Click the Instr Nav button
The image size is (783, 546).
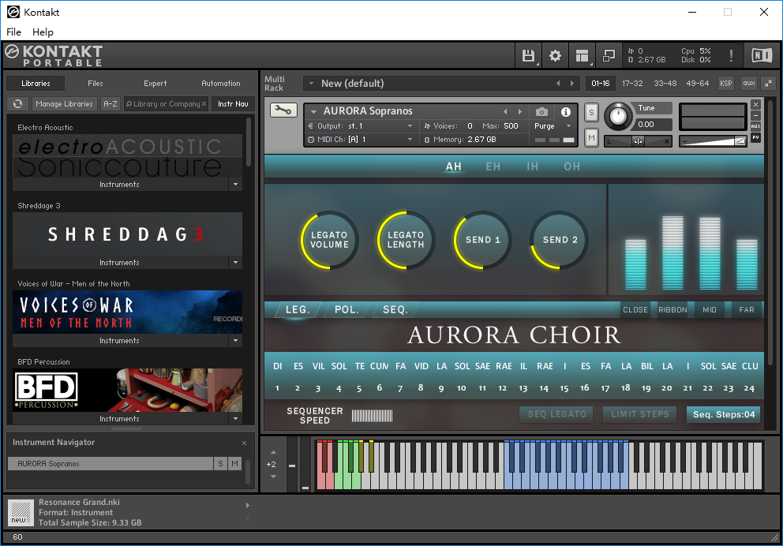tap(233, 104)
